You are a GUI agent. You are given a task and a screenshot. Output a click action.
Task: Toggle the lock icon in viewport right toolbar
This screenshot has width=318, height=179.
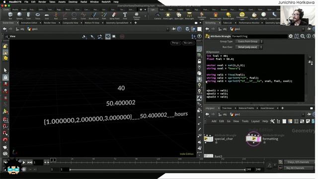[x=199, y=61]
